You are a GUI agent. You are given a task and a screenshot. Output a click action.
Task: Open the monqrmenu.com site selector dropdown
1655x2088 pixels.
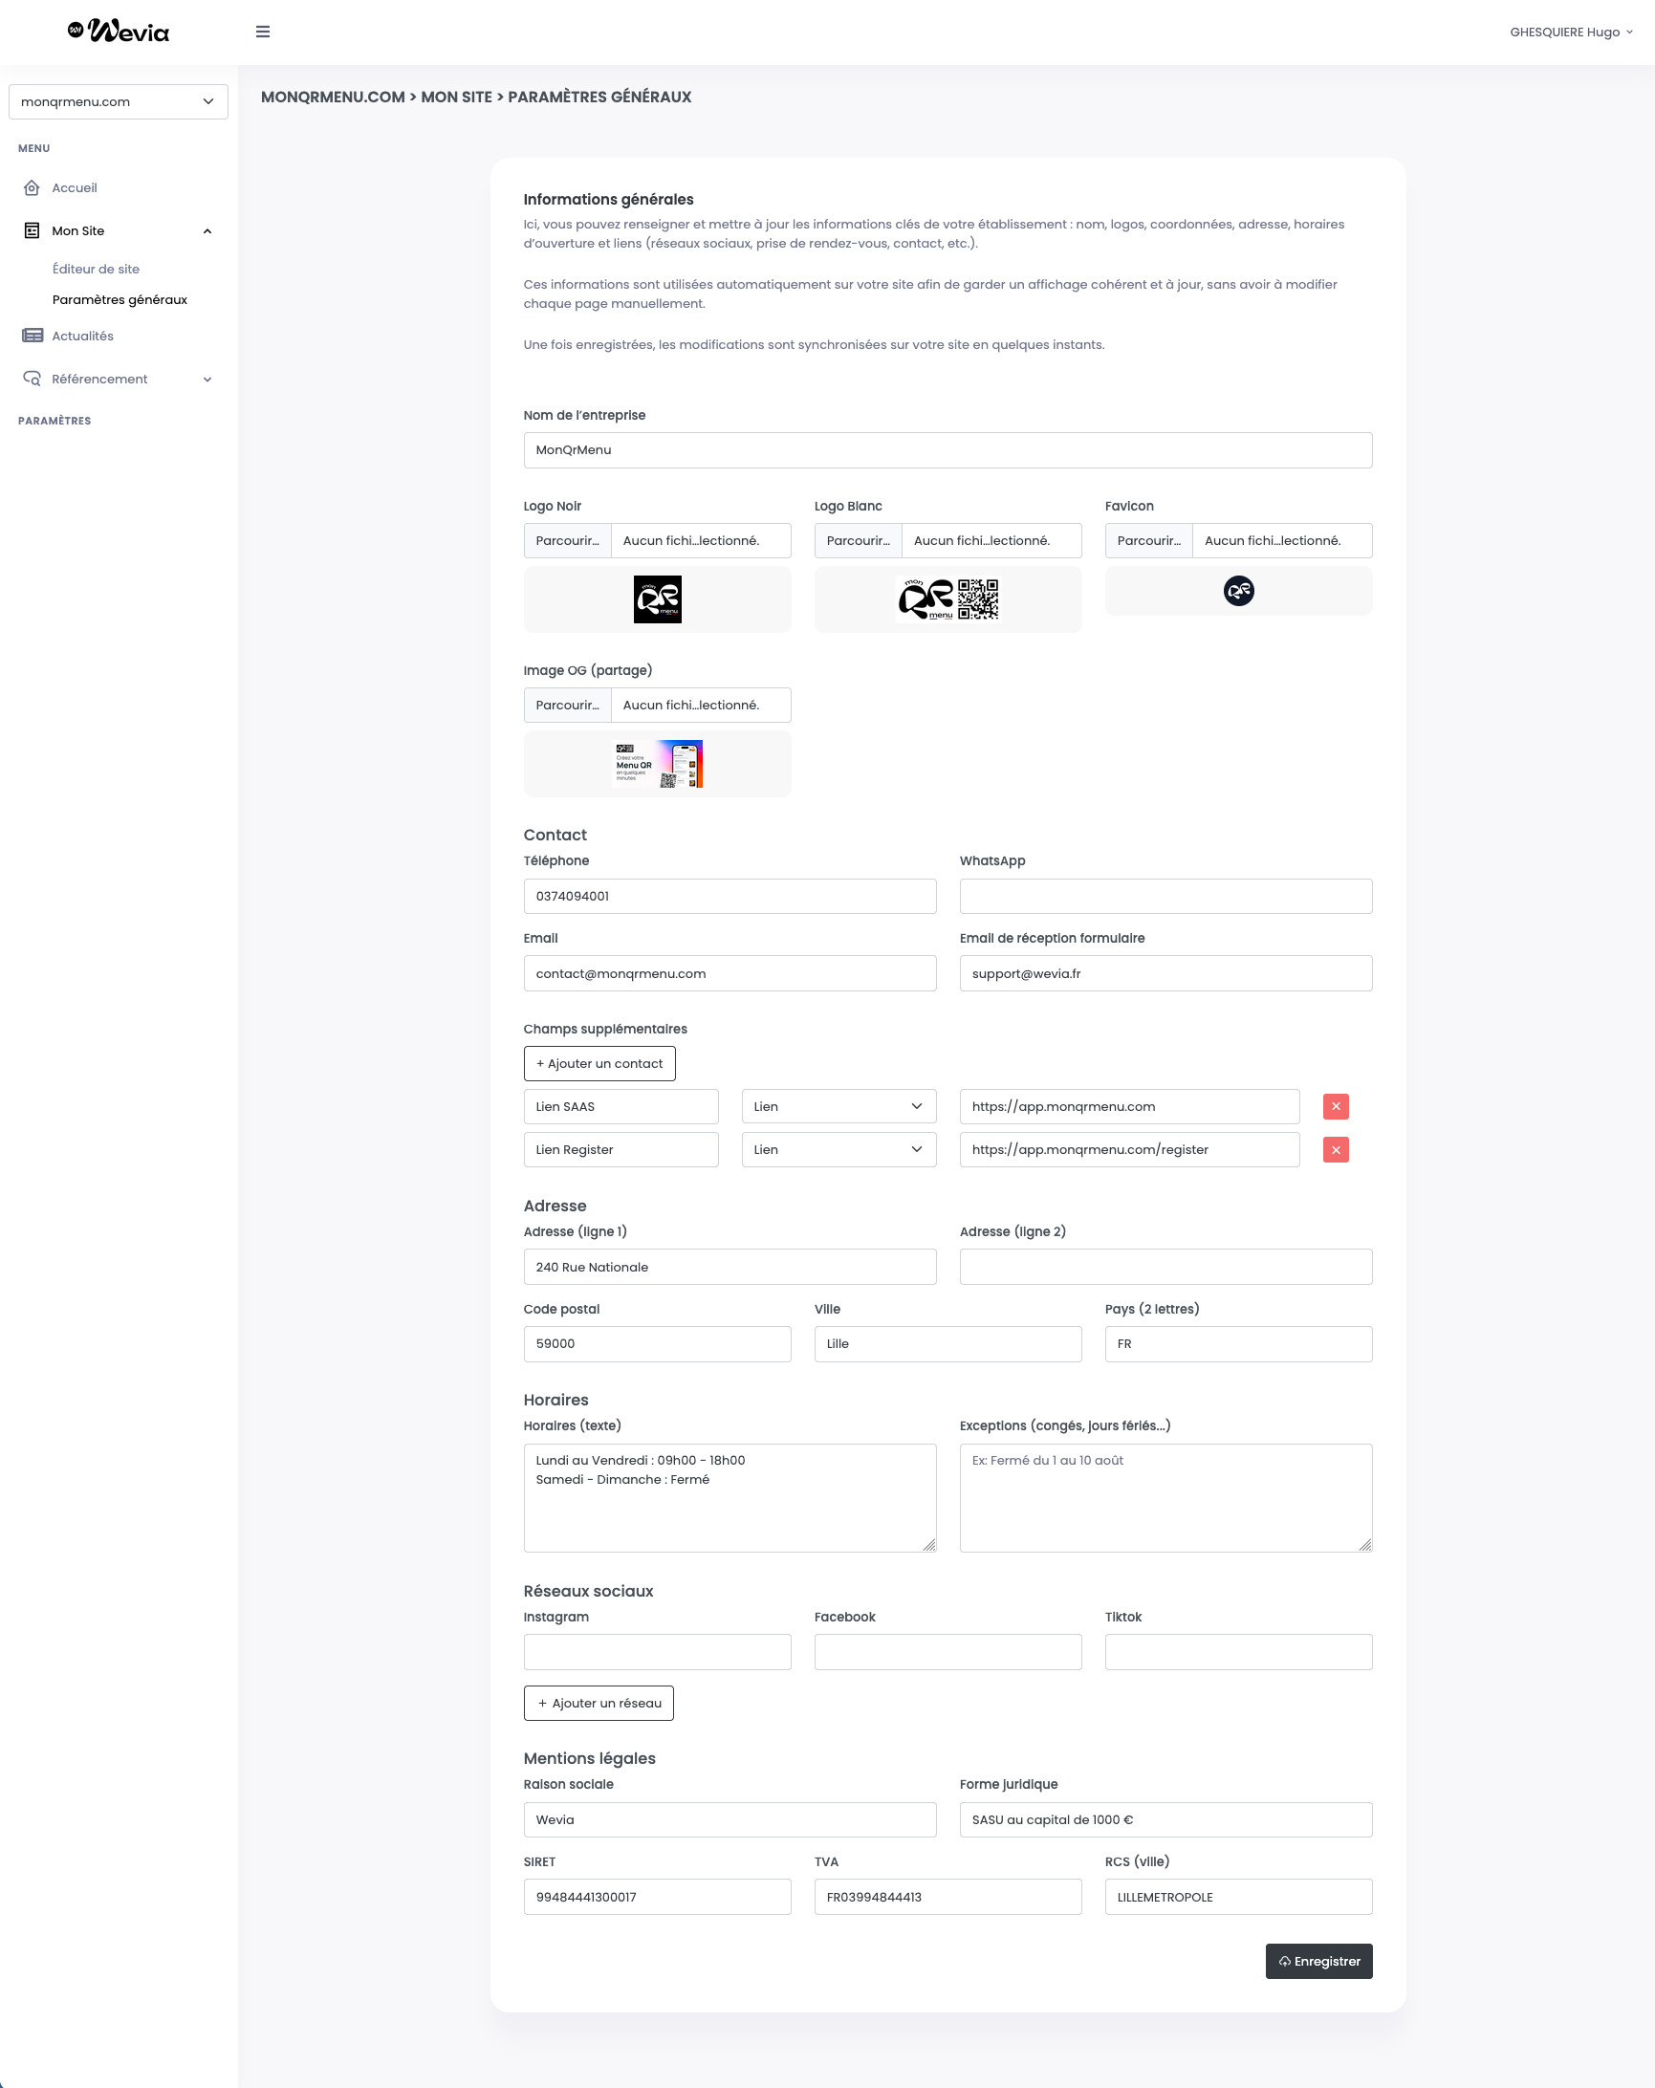[119, 101]
